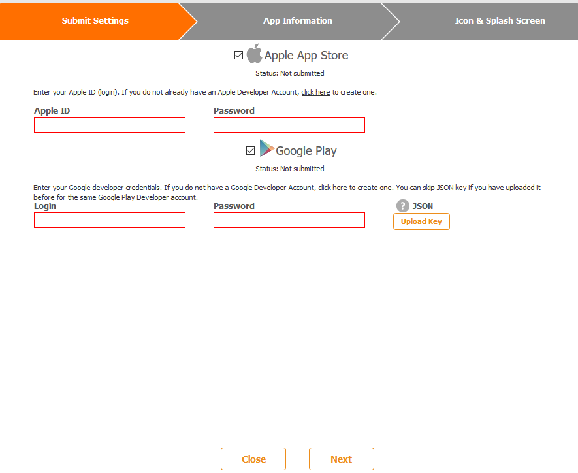Viewport: 578px width, 473px height.
Task: Click the Google Play heading text
Action: tap(306, 151)
